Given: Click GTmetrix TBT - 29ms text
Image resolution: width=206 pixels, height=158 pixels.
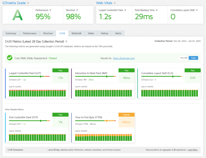Looking at the screenshot, I should (84, 80).
